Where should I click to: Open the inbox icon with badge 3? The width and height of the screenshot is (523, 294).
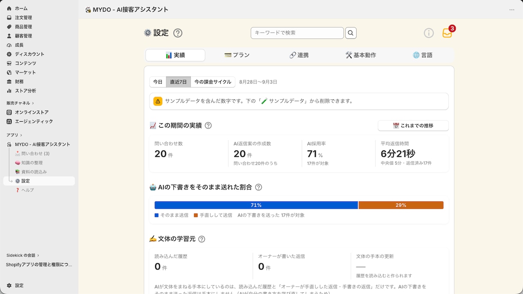(447, 33)
